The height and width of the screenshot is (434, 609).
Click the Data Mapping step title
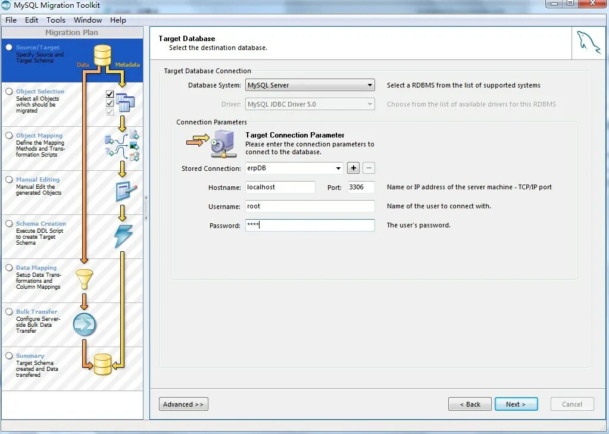coord(36,268)
